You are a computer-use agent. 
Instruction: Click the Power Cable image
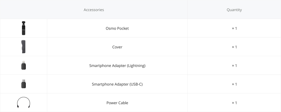[24, 102]
